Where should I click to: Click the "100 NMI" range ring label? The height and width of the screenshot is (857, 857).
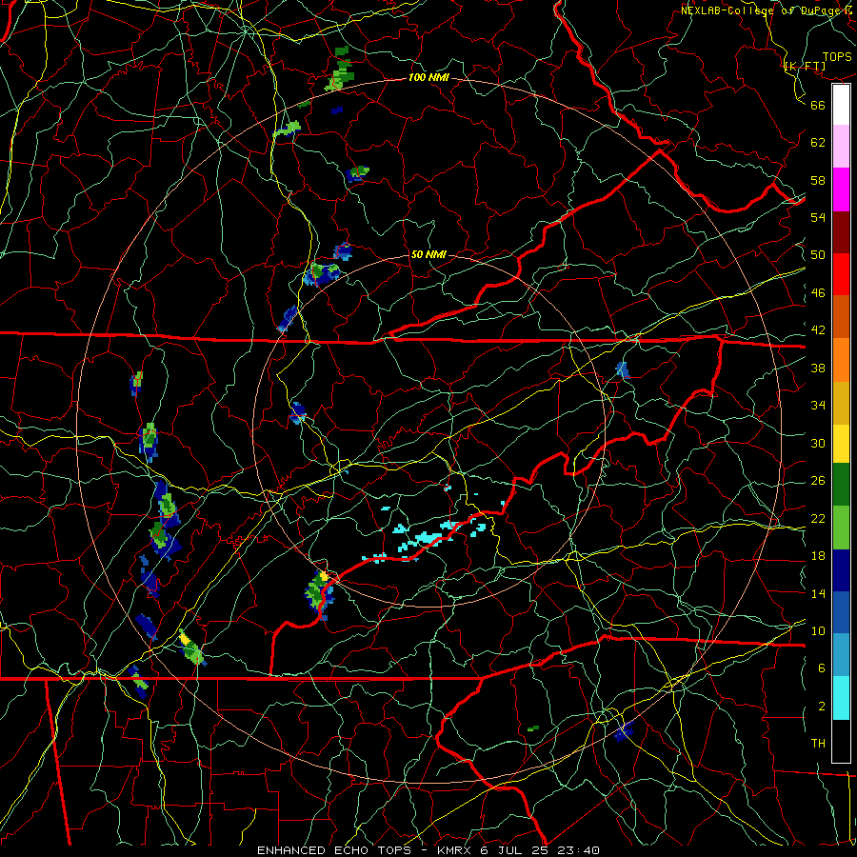(428, 78)
